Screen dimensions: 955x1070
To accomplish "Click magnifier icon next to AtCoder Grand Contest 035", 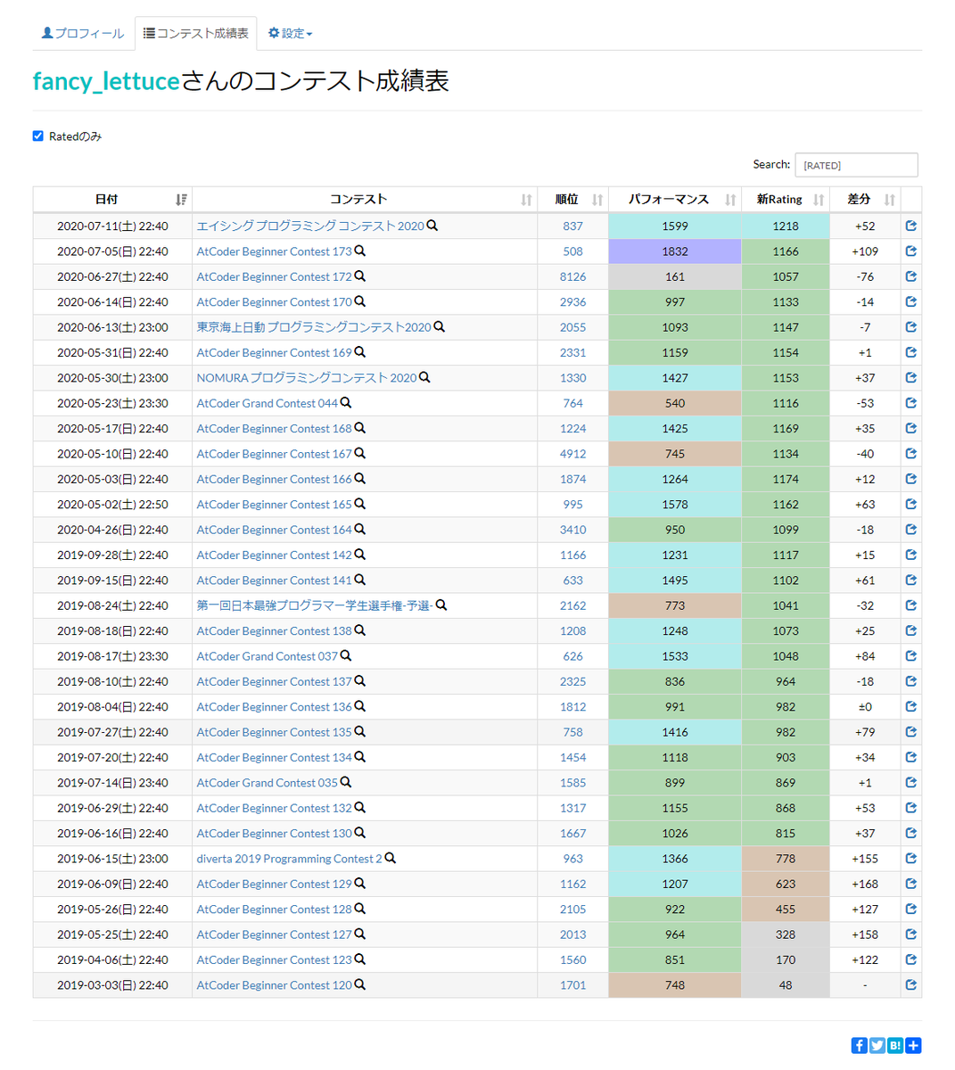I will pyautogui.click(x=346, y=783).
